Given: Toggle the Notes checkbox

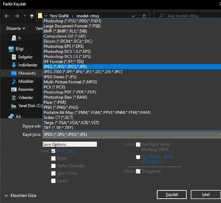Looking at the screenshot, I should pos(53,158).
